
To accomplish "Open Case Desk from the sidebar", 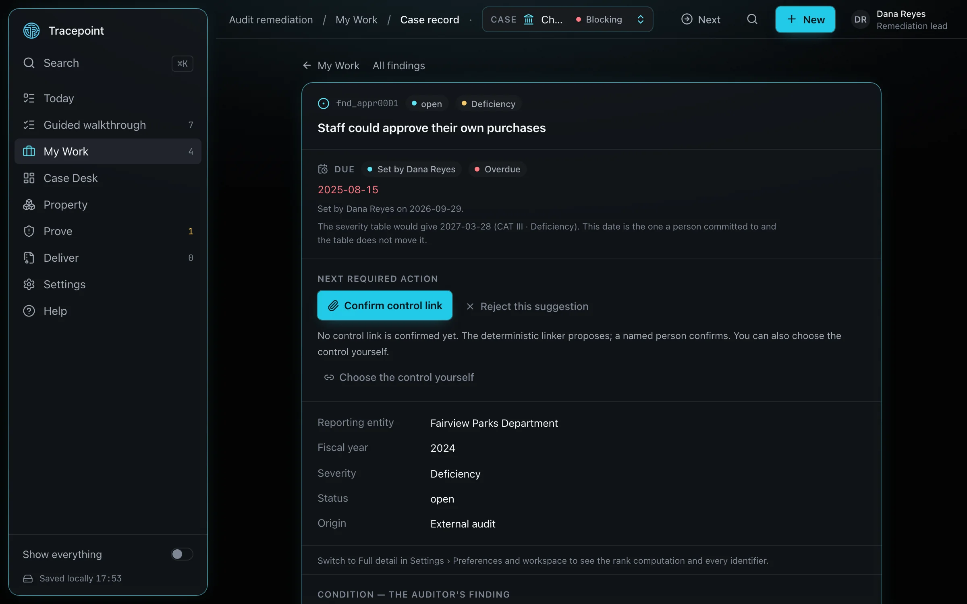I will pyautogui.click(x=108, y=178).
